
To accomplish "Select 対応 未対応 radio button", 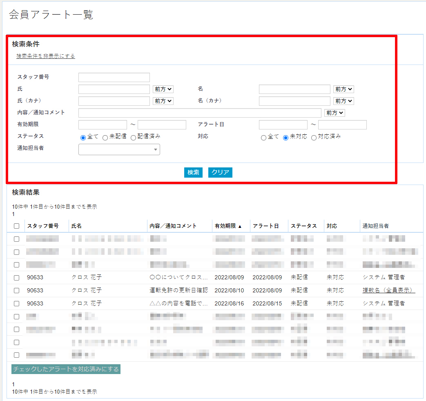I will (285, 138).
